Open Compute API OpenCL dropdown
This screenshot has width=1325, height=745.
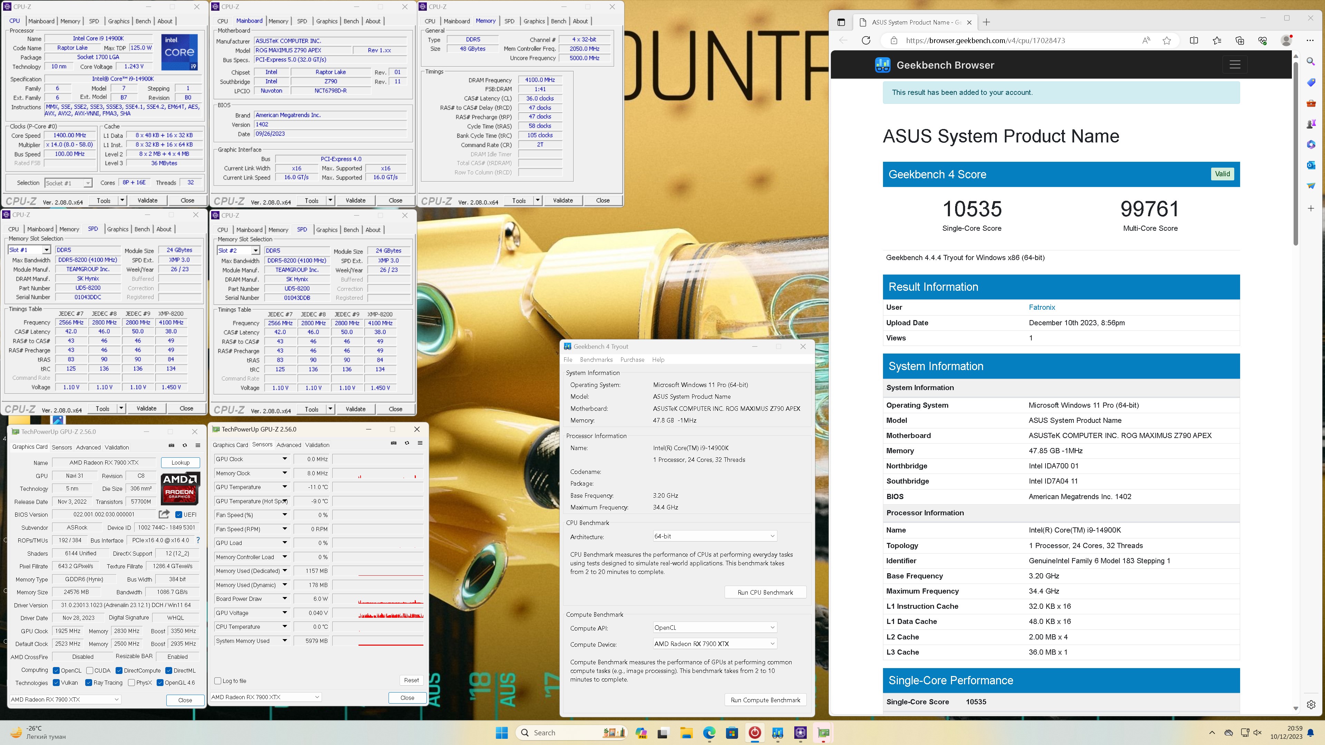click(715, 628)
